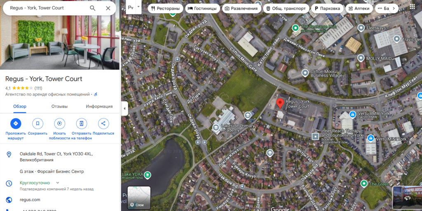Filter the map by Рестораны
Image resolution: width=422 pixels, height=211 pixels.
point(165,8)
